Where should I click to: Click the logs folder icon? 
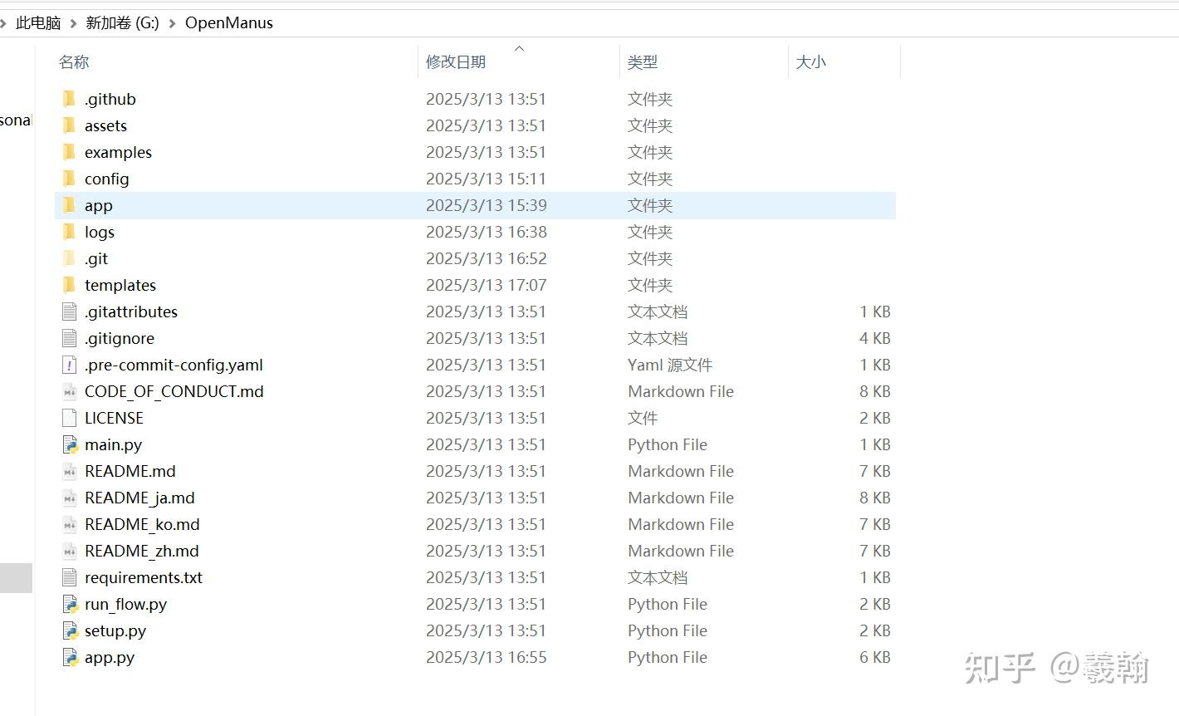[69, 233]
